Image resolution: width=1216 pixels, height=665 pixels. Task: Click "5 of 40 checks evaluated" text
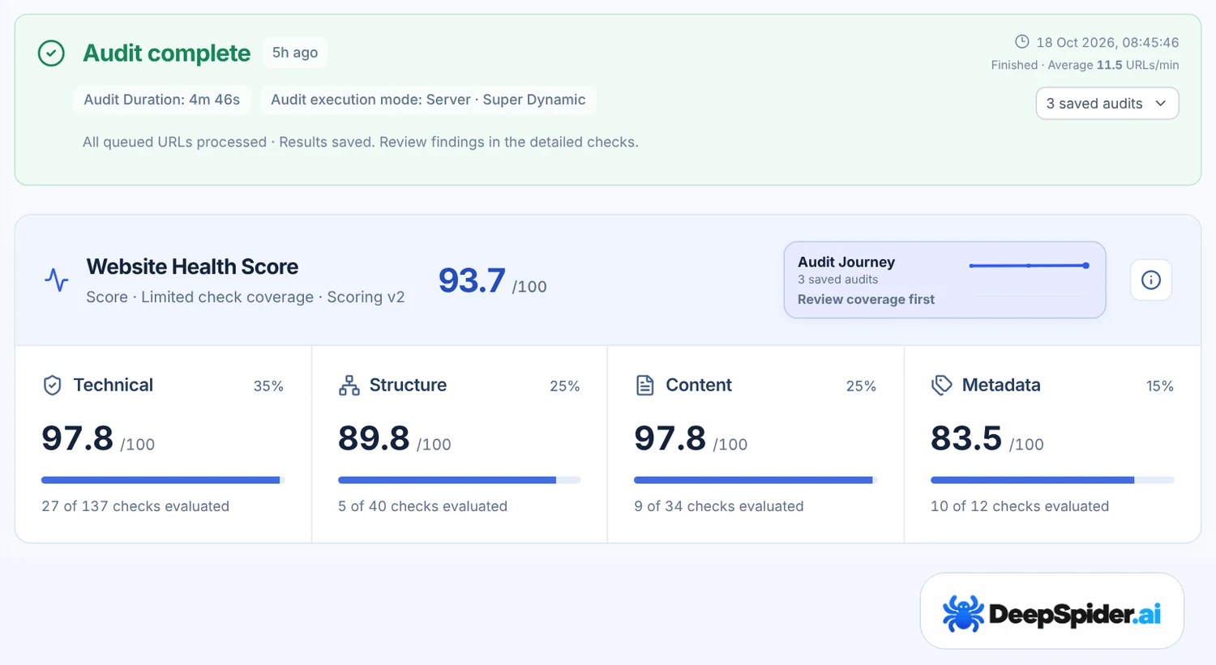tap(422, 506)
